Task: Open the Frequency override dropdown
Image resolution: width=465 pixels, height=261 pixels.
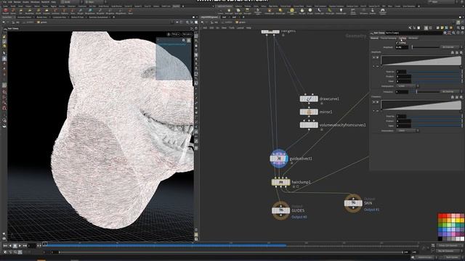Action: (x=450, y=92)
